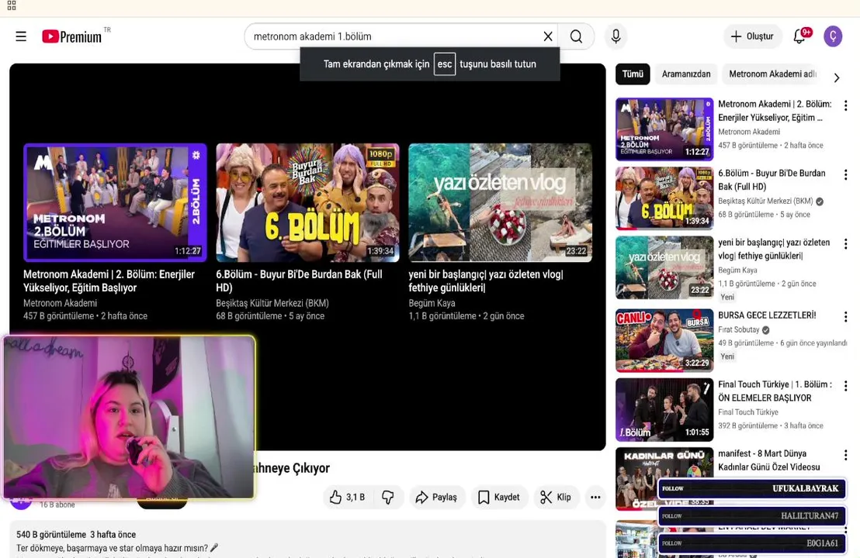Viewport: 860px width, 558px height.
Task: Click the Paylaş share button
Action: click(x=436, y=498)
